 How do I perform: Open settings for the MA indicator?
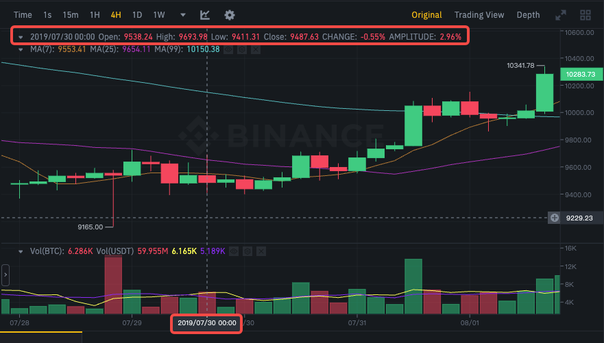(243, 49)
